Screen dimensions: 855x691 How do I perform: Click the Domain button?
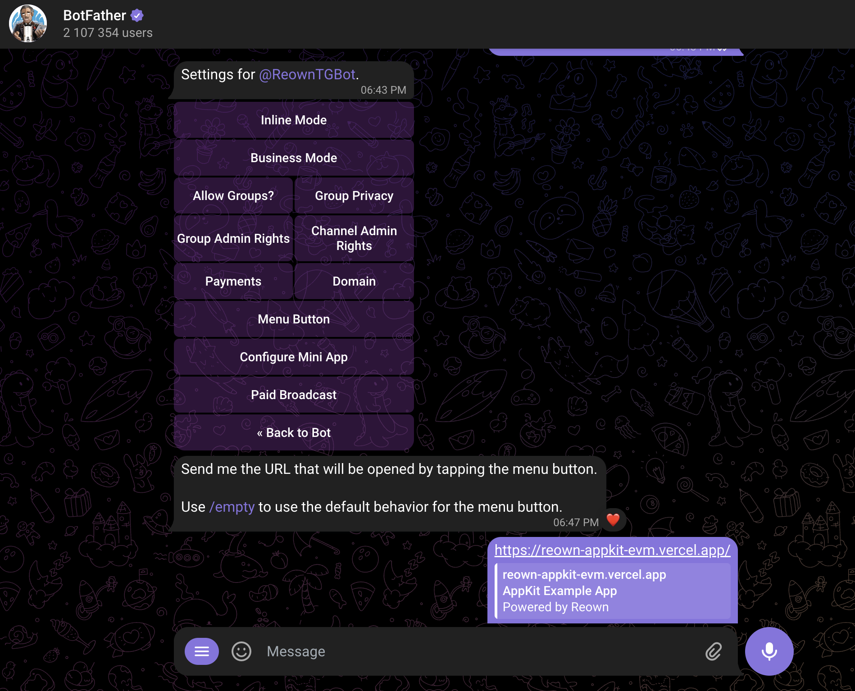pyautogui.click(x=354, y=281)
